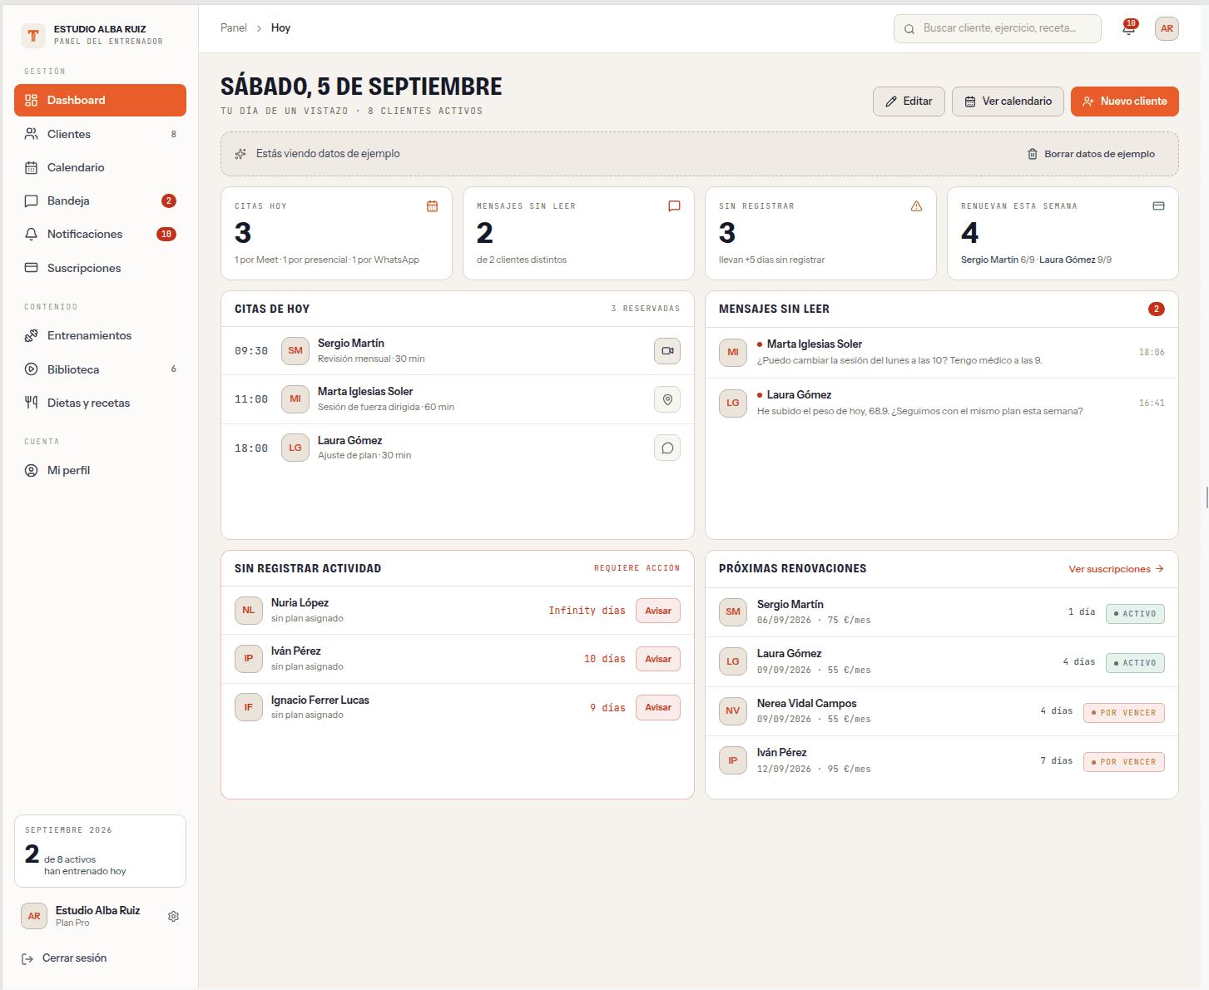Click the POR VENCER badge for Iván Pérez
Image resolution: width=1209 pixels, height=990 pixels.
[1124, 762]
